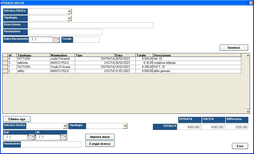The width and height of the screenshot is (254, 154).
Task: Click the 'affitto' tipologia cell
Action: [x=33, y=71]
